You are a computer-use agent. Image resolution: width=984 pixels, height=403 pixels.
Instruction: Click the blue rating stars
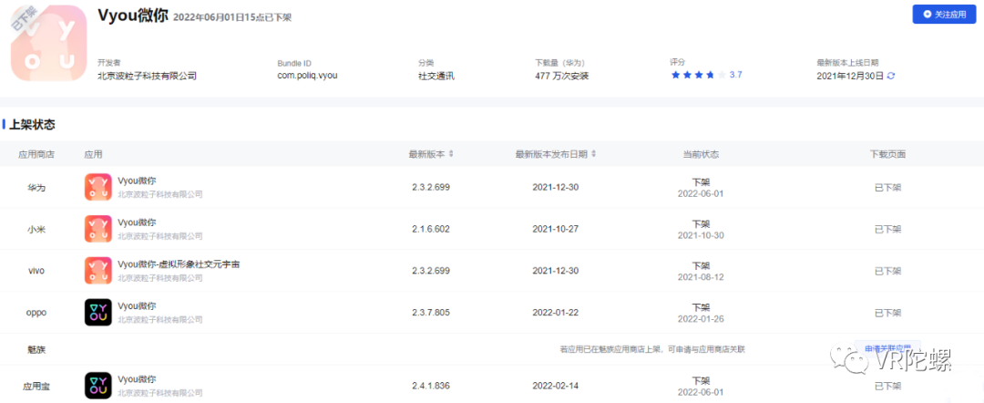(x=699, y=75)
